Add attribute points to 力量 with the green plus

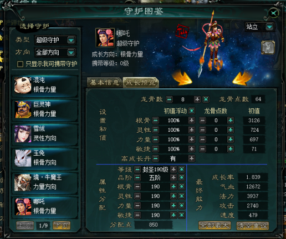173,206
